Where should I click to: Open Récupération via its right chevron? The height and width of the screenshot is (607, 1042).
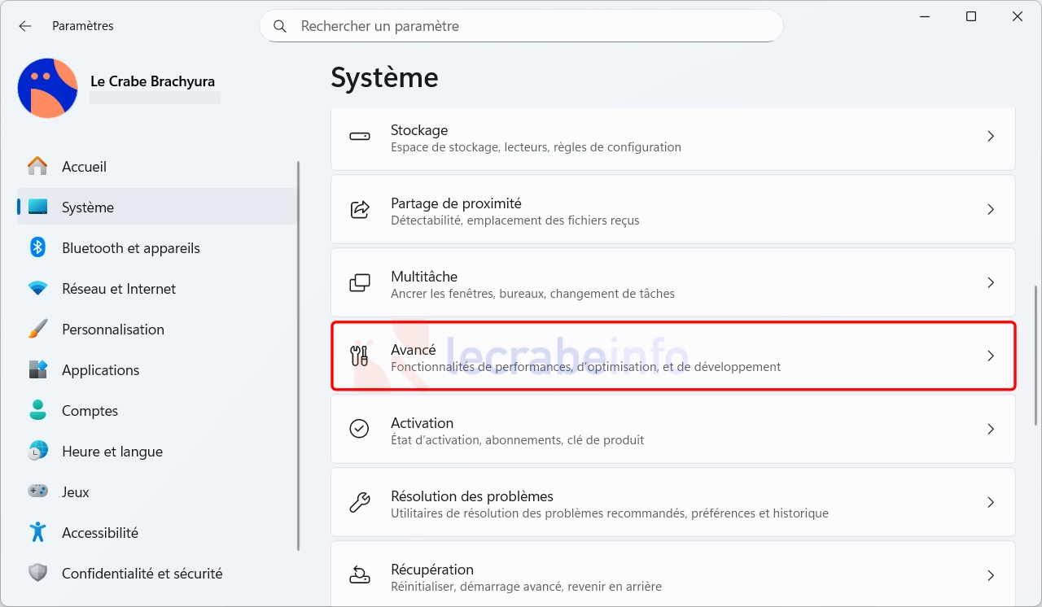point(991,576)
